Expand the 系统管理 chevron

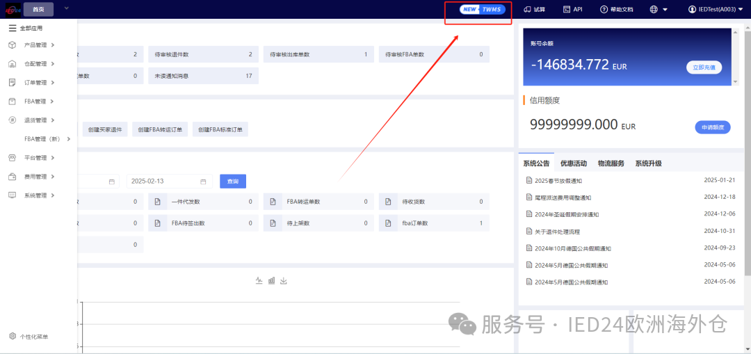52,195
